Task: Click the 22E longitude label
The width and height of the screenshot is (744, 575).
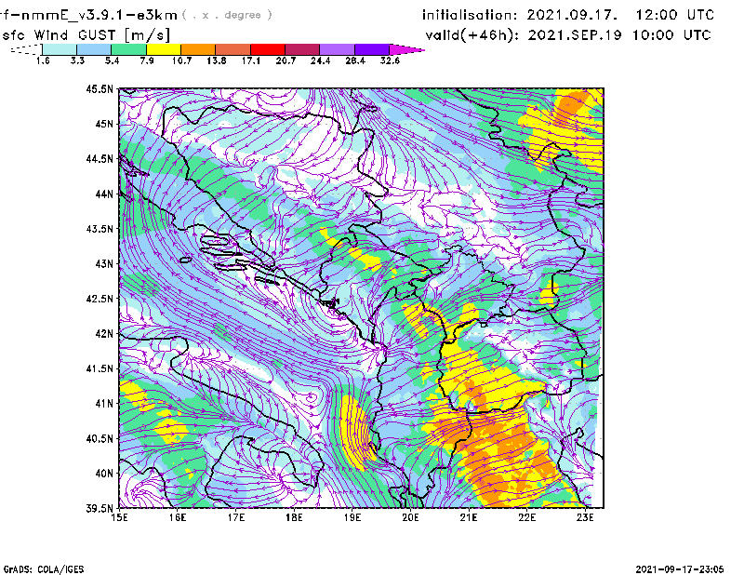Action: tap(526, 517)
